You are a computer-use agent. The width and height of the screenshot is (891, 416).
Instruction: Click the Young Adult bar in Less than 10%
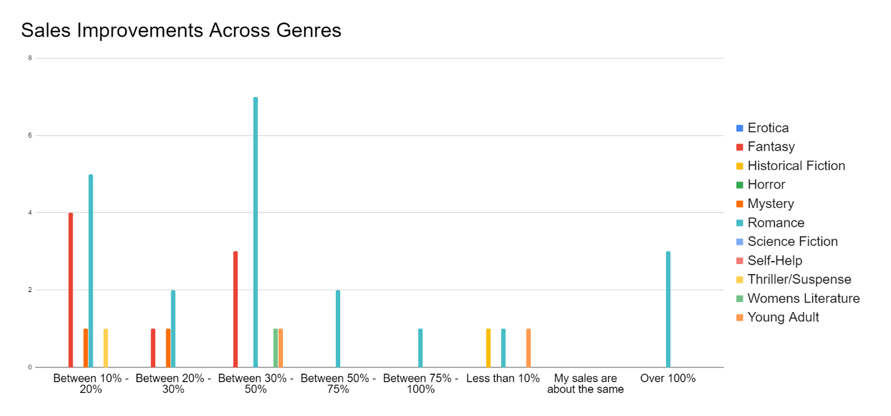click(x=528, y=347)
